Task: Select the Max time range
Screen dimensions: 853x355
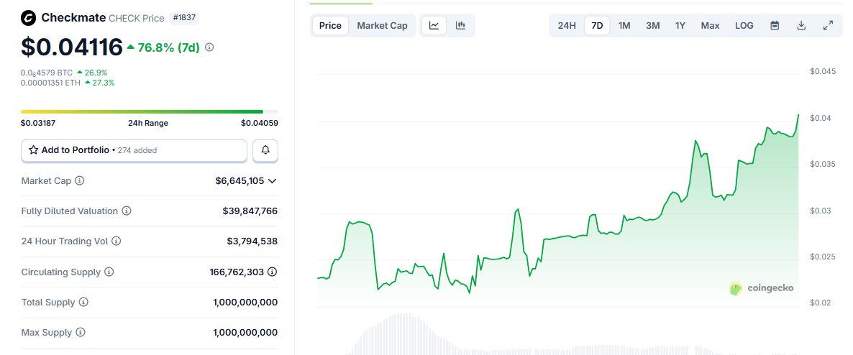Action: click(710, 26)
